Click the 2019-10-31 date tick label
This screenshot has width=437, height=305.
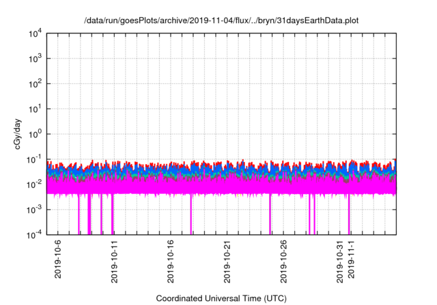(340, 261)
